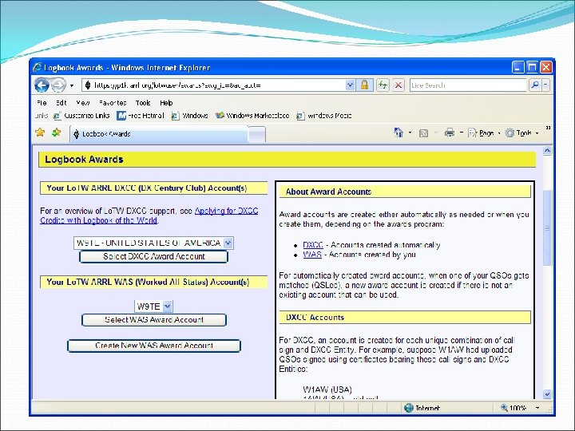Click the RSS Feeds icon
The height and width of the screenshot is (431, 575).
coord(423,133)
